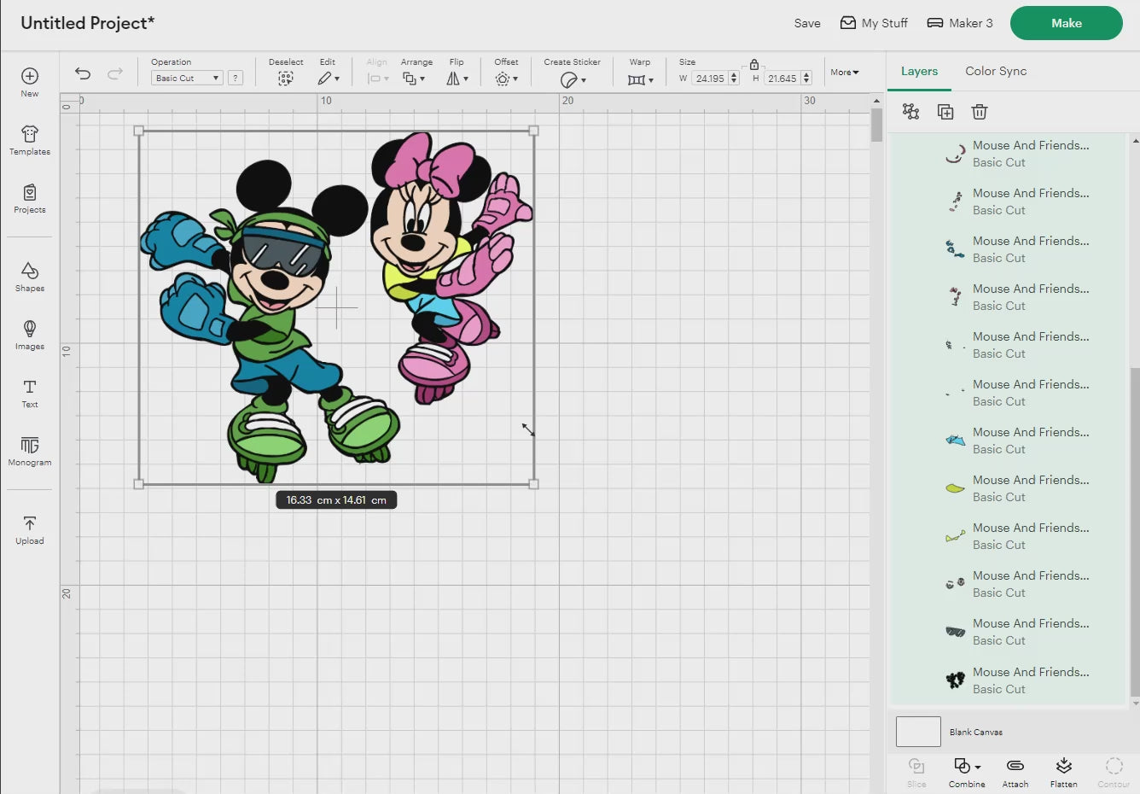Click the height stepper arrows
Image resolution: width=1140 pixels, height=794 pixels.
tap(806, 79)
